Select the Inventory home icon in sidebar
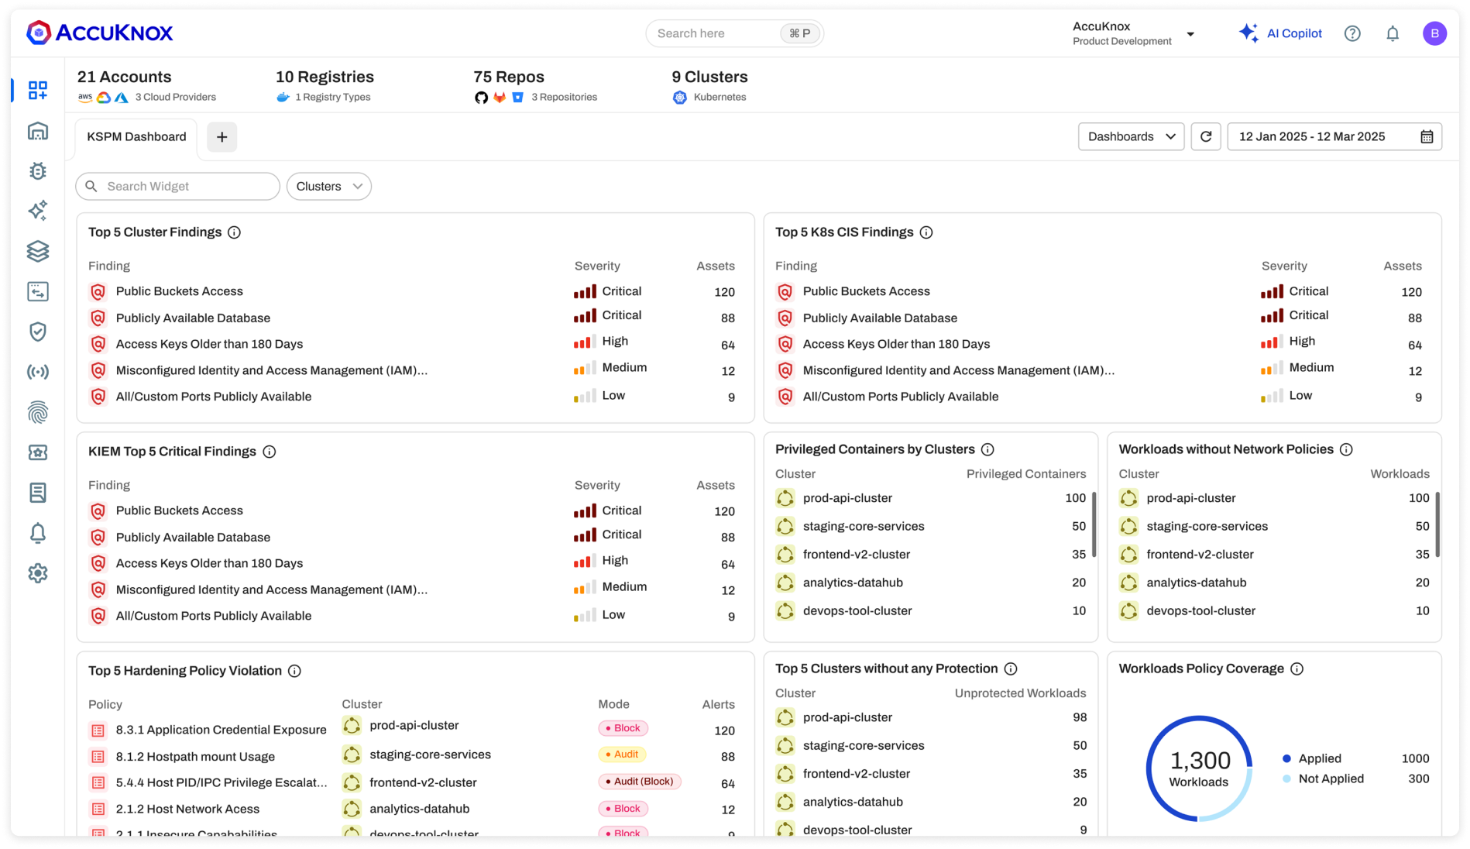This screenshot has height=849, width=1470. pos(37,130)
